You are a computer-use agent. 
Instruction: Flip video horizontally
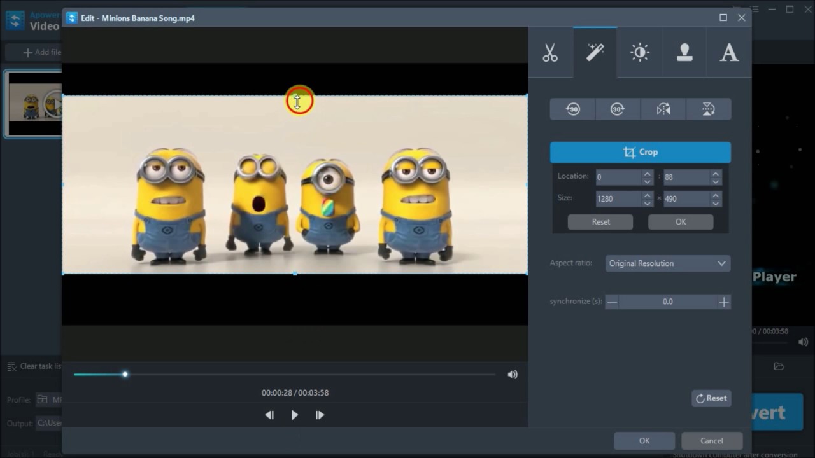[x=663, y=109]
